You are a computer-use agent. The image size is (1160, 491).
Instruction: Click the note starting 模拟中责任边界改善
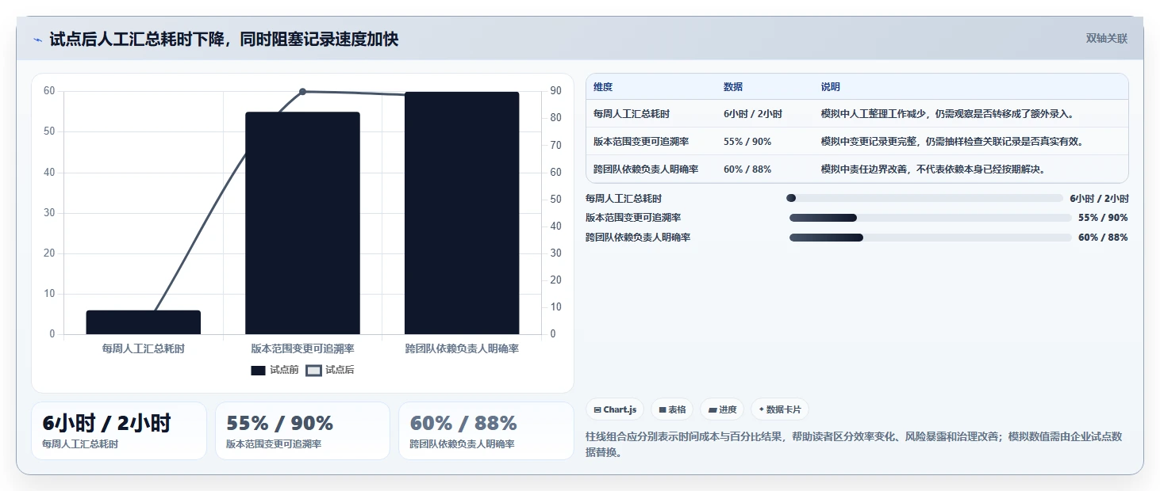(933, 169)
